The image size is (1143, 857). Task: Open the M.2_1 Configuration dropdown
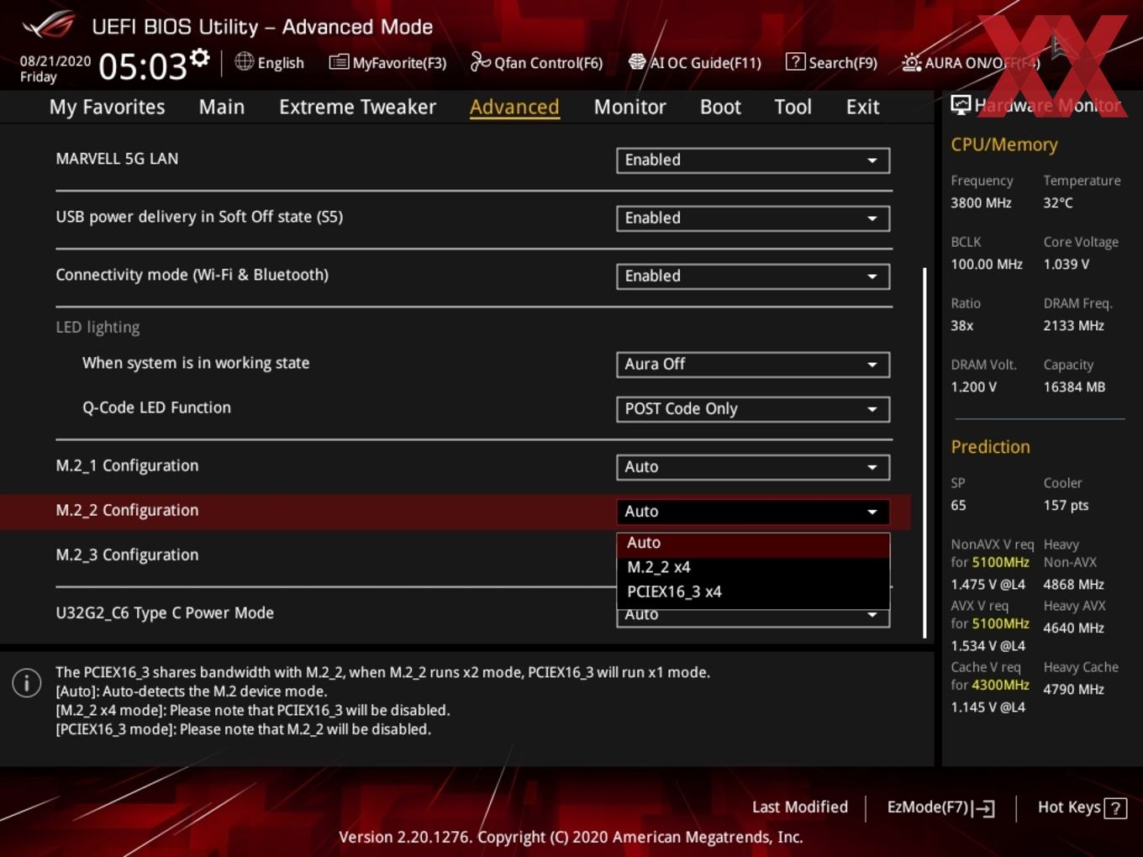tap(753, 467)
